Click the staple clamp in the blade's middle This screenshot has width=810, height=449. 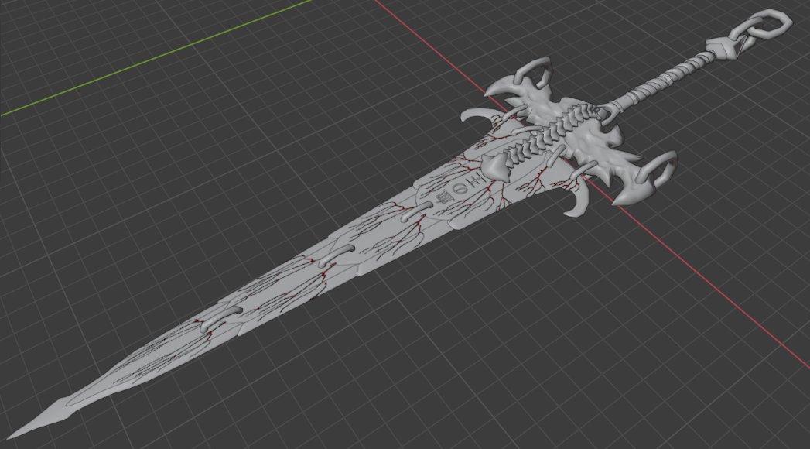pos(335,255)
